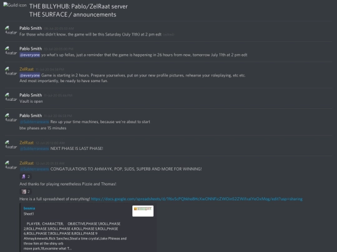
Task: Click avatar beside the 'Game is starting' message
Action: (x=11, y=72)
